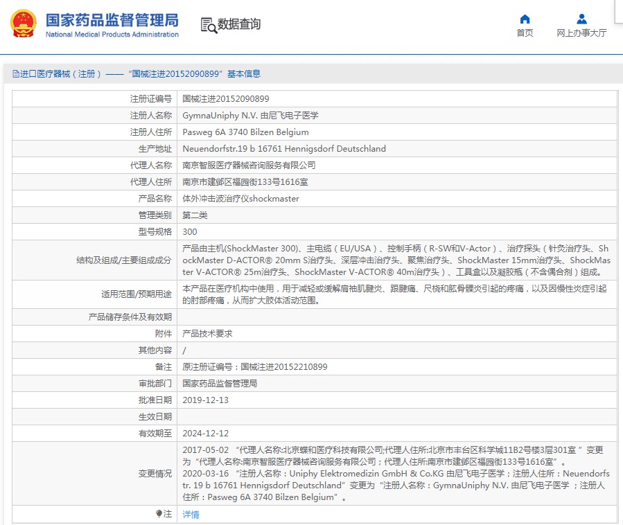Screen dimensions: 623x525
Task: Click the 代理人名称 row label
Action: (151, 166)
